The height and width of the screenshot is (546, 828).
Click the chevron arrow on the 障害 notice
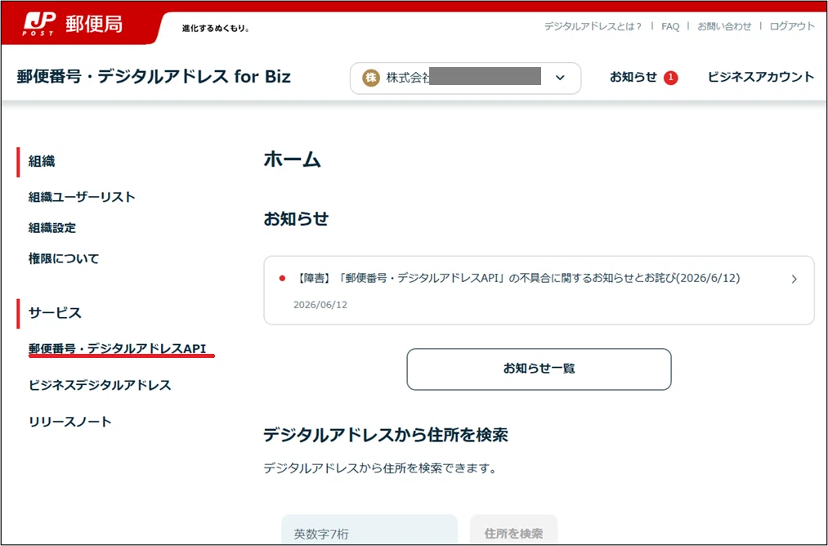pos(794,279)
